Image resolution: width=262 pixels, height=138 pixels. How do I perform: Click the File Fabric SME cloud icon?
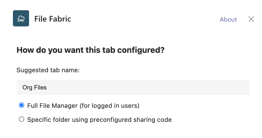[21, 18]
